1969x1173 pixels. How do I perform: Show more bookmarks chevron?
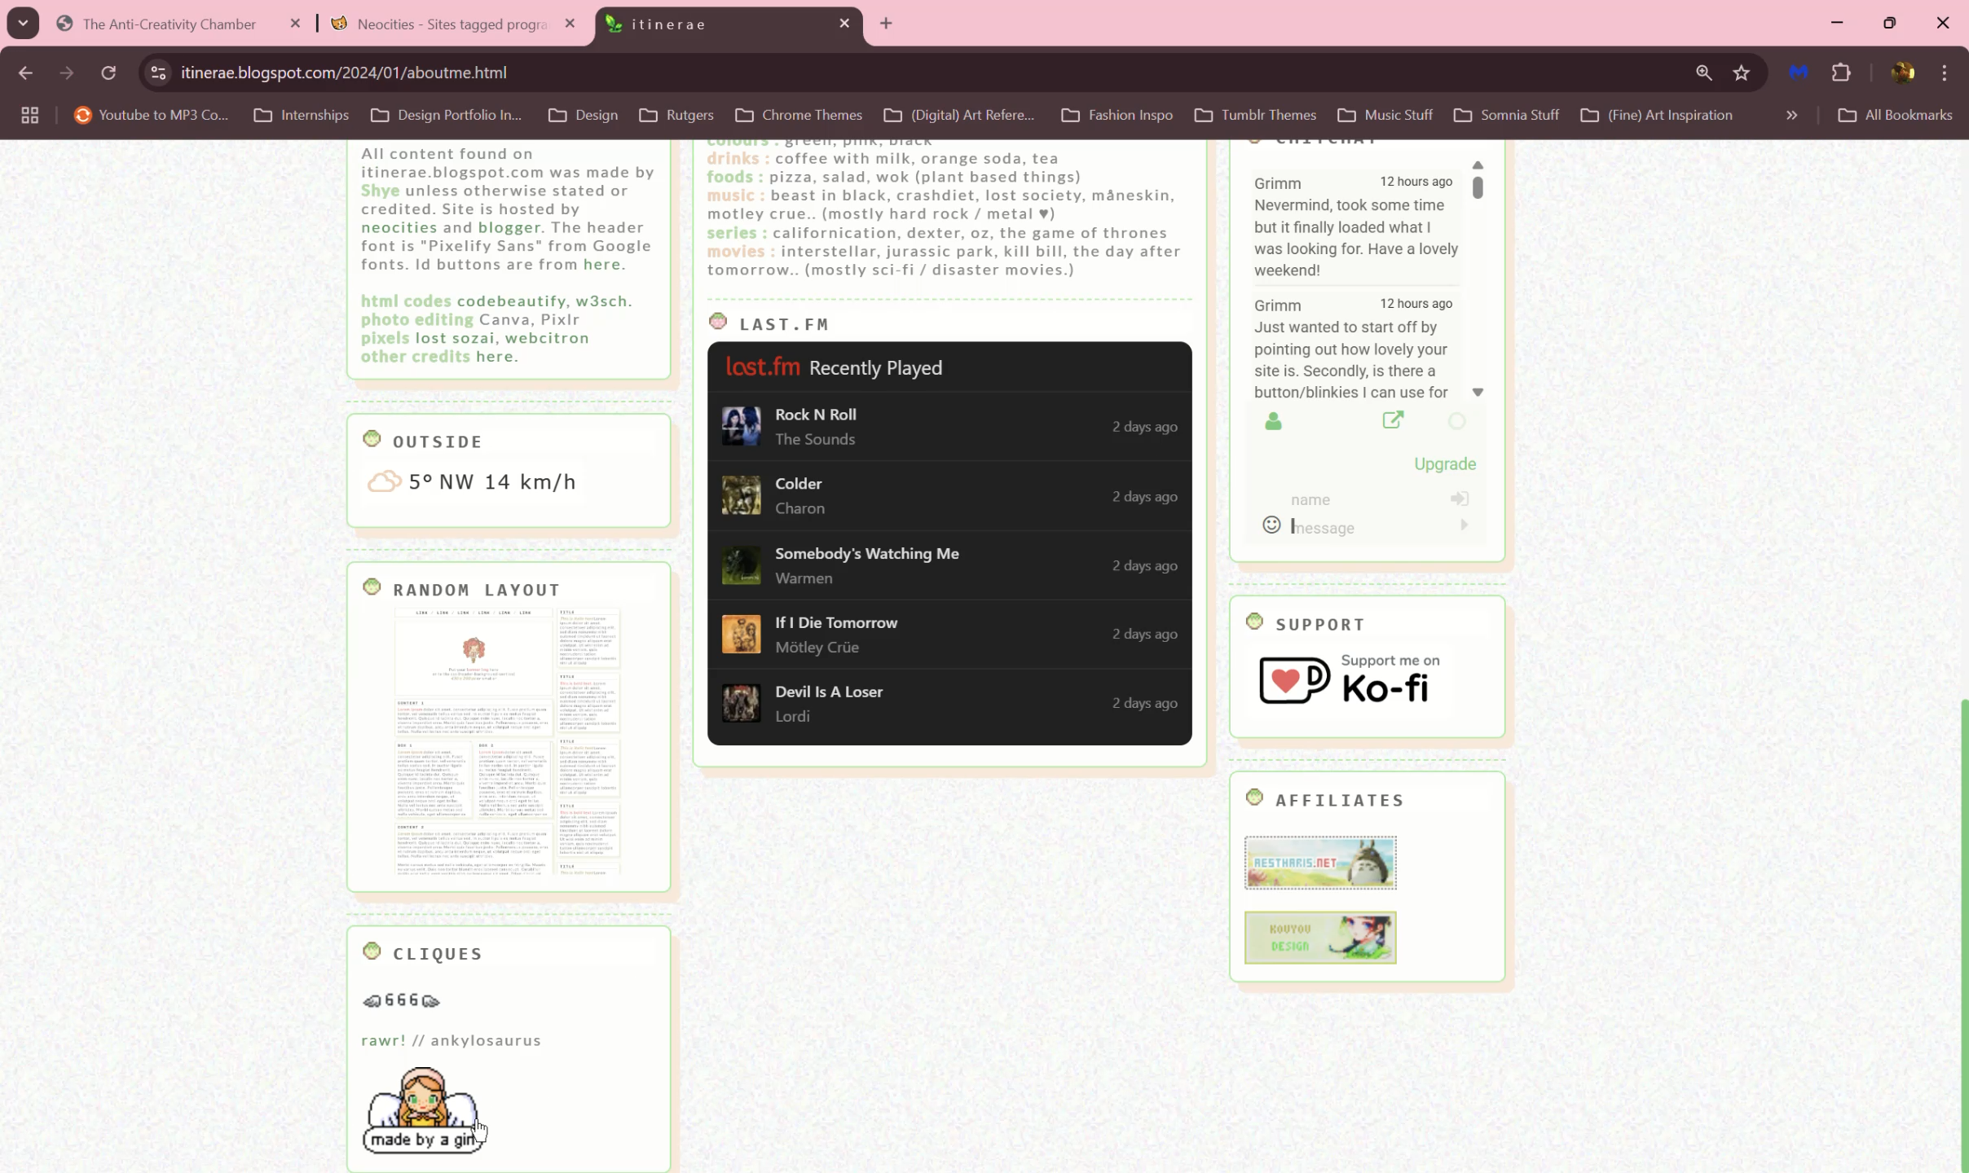1791,115
